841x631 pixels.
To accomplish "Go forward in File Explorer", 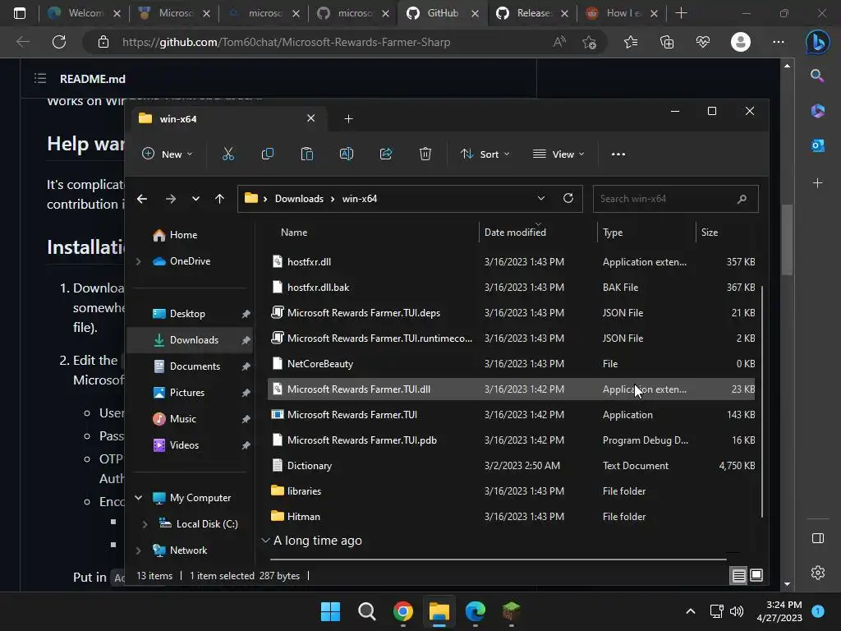I will click(171, 199).
